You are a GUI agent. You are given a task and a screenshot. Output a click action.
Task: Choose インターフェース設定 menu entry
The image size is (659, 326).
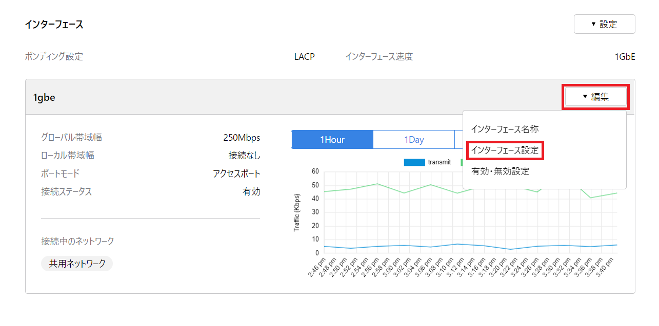(x=505, y=150)
